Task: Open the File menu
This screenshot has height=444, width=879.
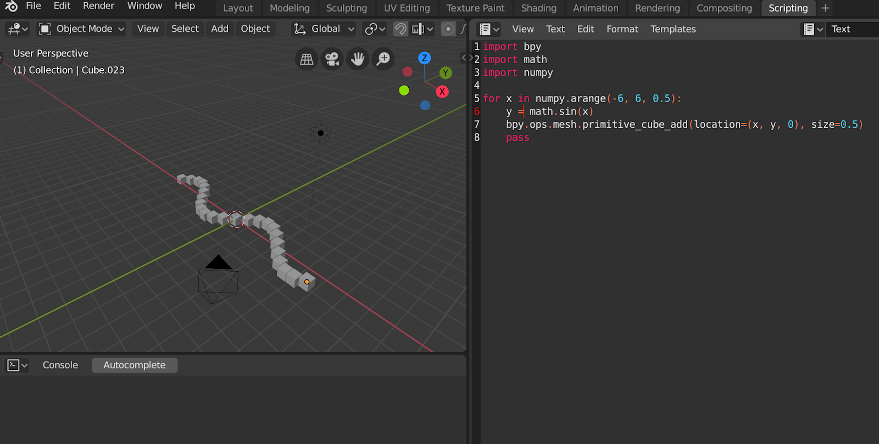Action: pos(34,6)
